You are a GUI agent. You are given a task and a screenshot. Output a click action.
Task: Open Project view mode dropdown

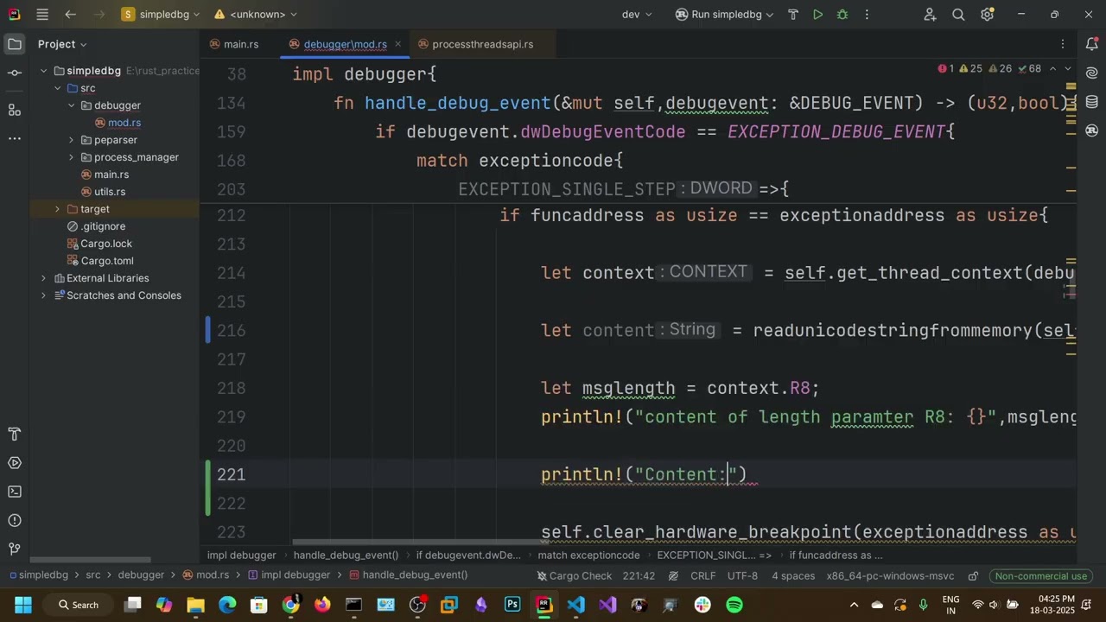tap(62, 44)
